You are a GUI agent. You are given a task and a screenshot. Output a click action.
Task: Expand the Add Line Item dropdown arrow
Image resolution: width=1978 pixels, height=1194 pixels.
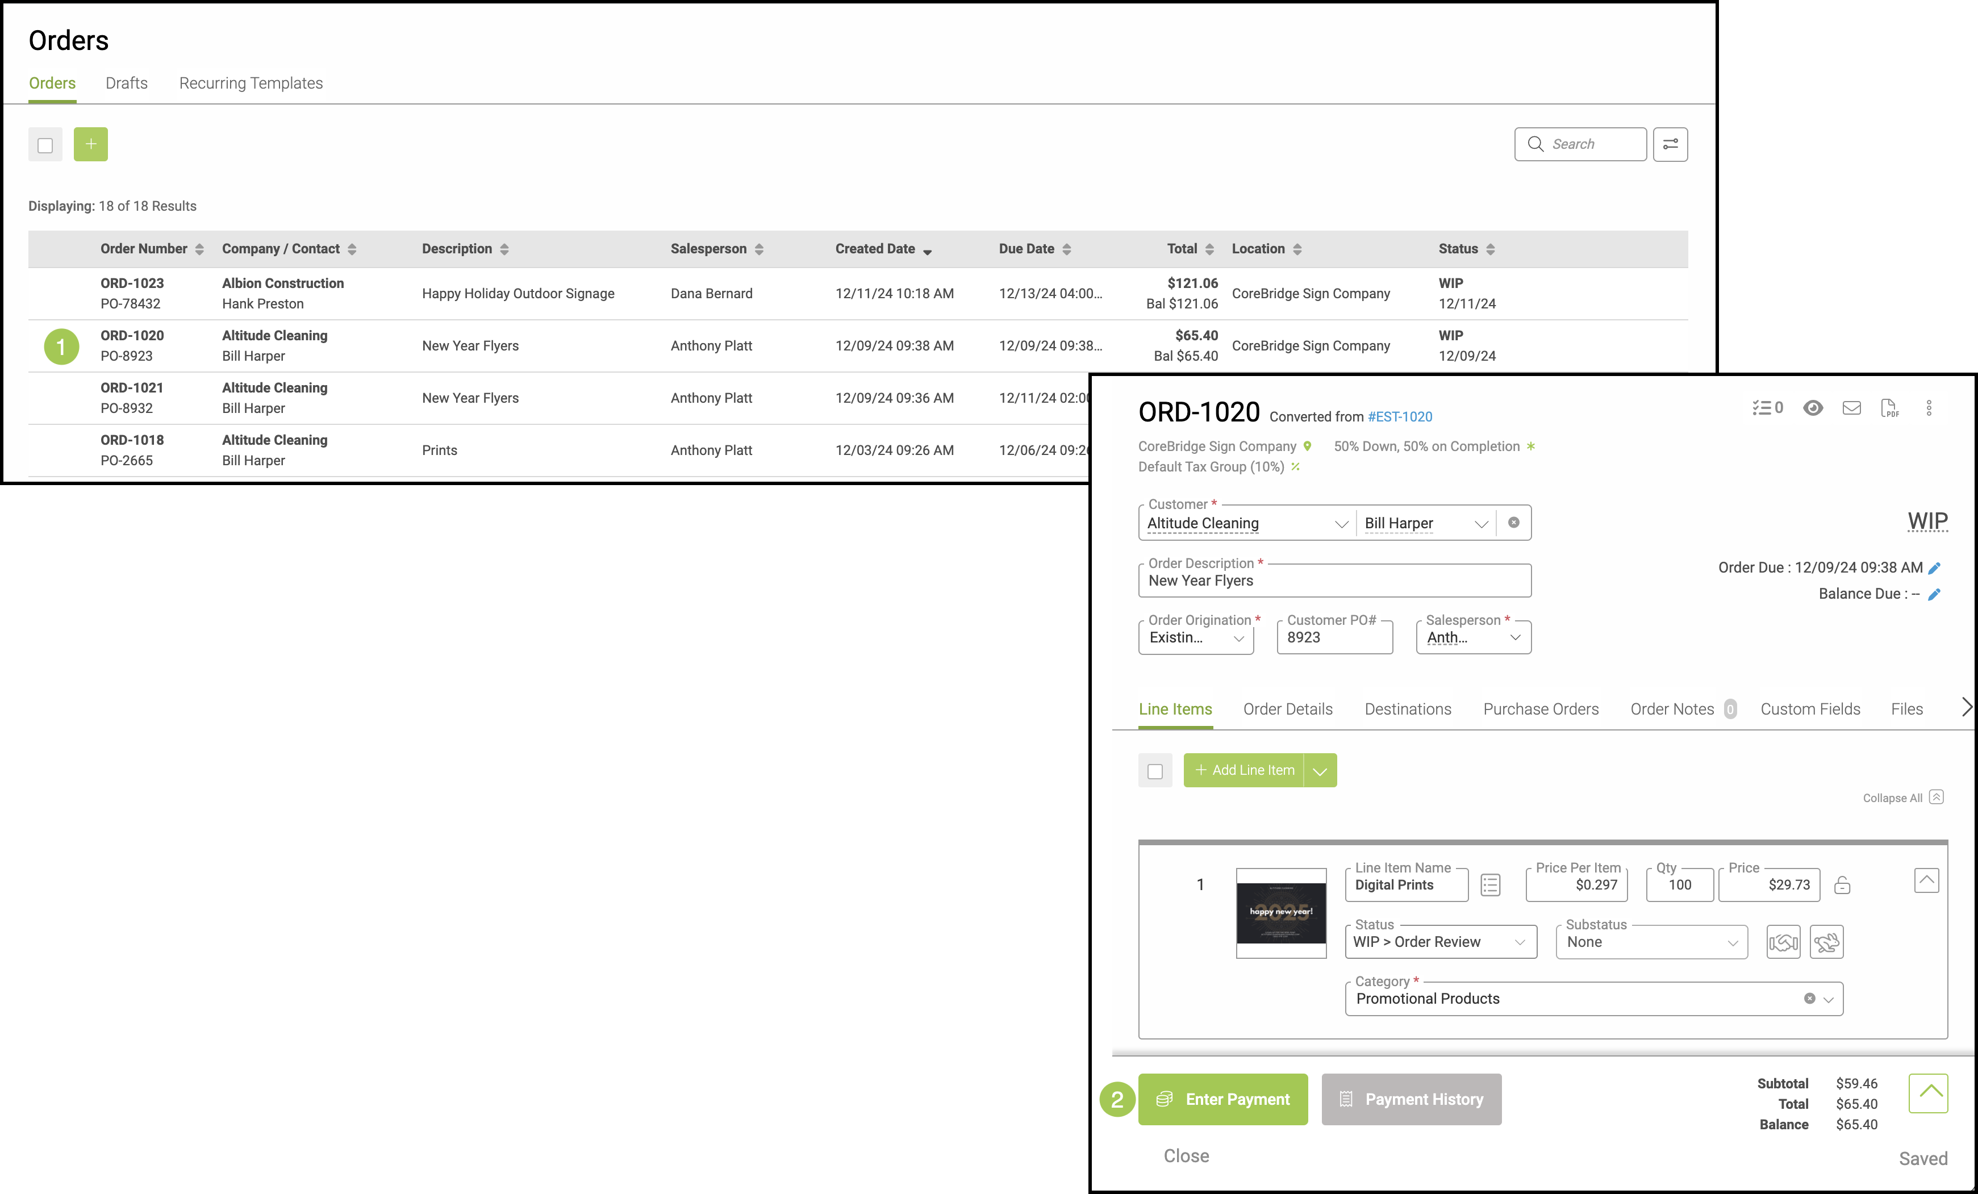[1320, 771]
